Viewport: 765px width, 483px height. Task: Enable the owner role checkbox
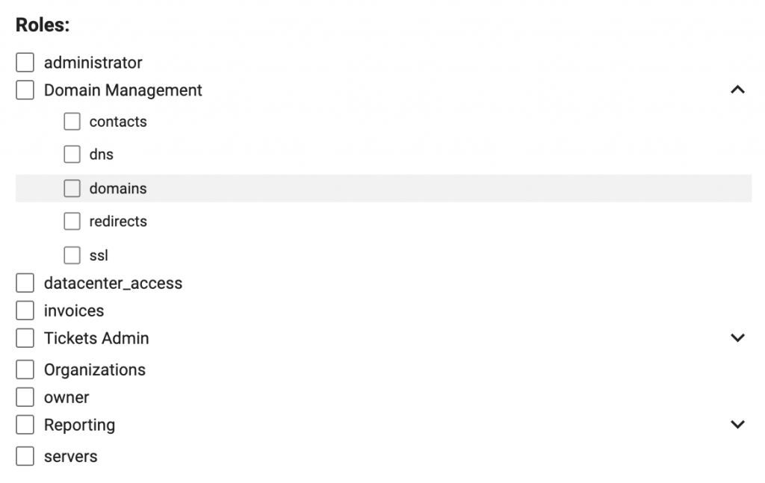pyautogui.click(x=25, y=397)
